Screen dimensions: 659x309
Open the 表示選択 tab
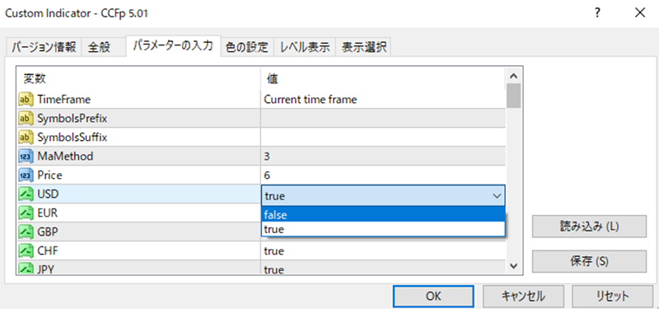click(x=363, y=47)
